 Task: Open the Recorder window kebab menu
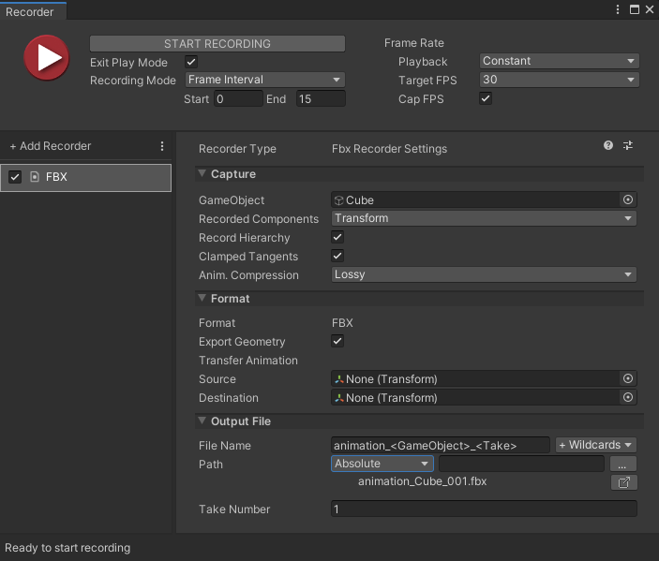[617, 9]
